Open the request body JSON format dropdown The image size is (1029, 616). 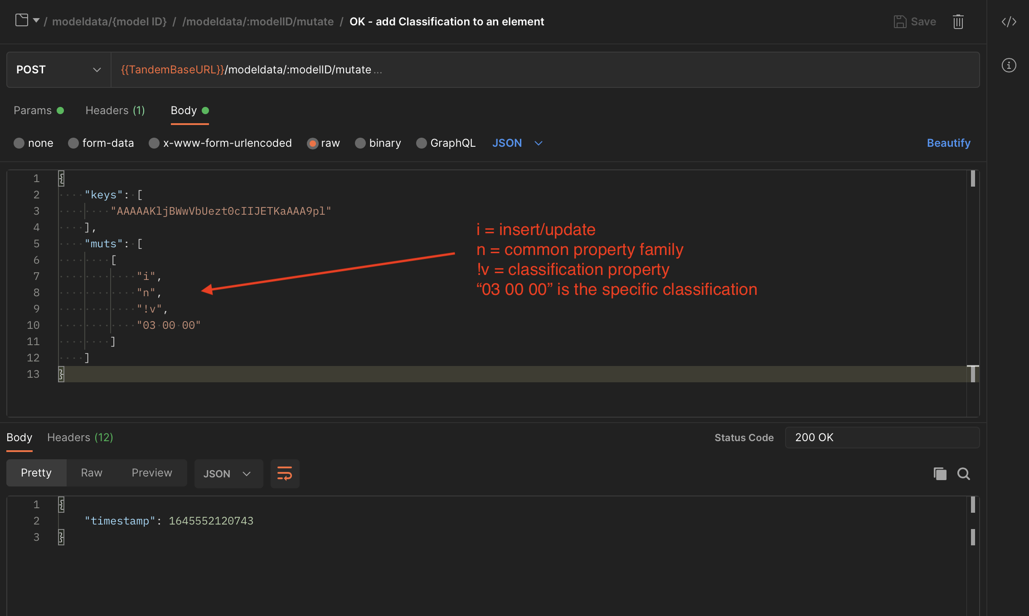tap(517, 143)
